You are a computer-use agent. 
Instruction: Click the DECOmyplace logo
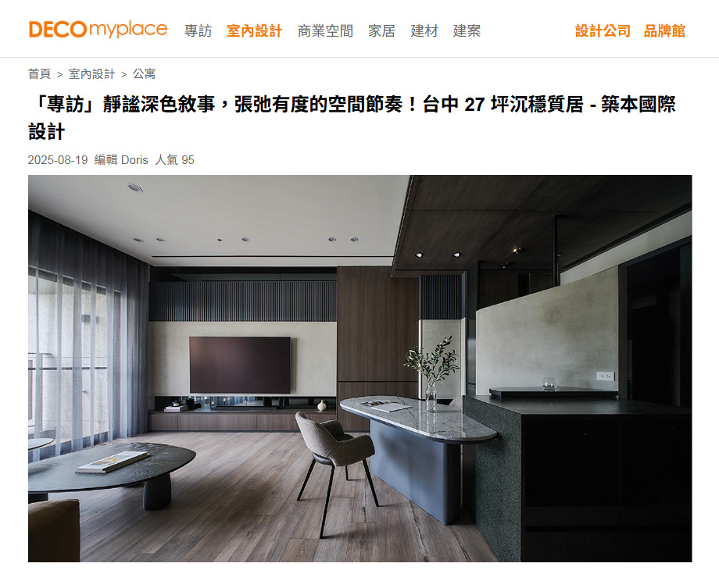tap(98, 30)
